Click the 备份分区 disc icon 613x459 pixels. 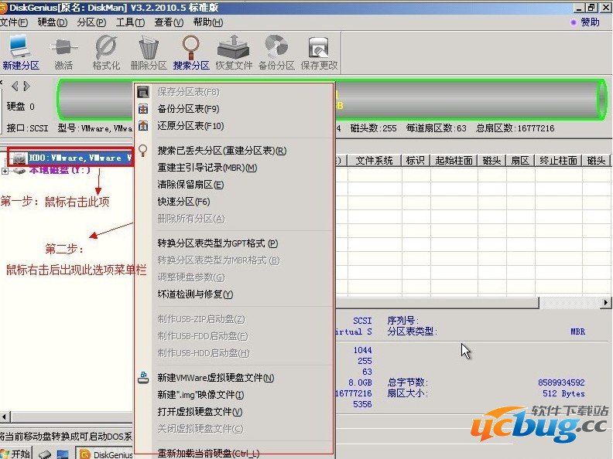tap(276, 47)
